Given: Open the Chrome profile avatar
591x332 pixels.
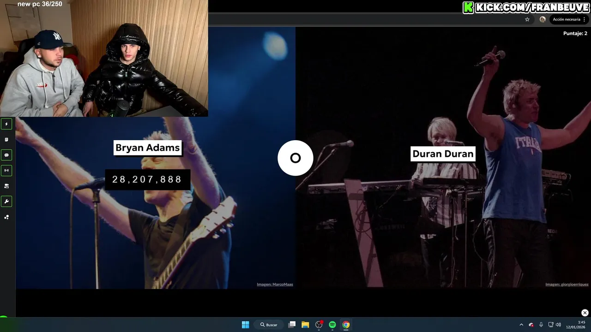Looking at the screenshot, I should [543, 19].
